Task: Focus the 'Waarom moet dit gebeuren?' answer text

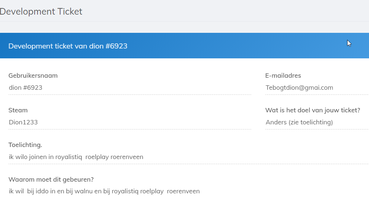Action: (104, 191)
